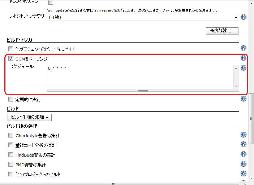Click the horizontal scrollbar thumb at bottom

113,184
